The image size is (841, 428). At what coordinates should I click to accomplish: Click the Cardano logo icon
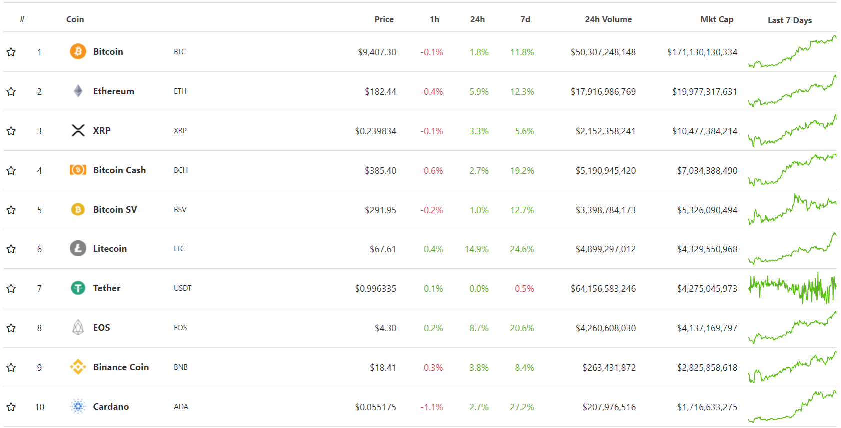pyautogui.click(x=78, y=406)
